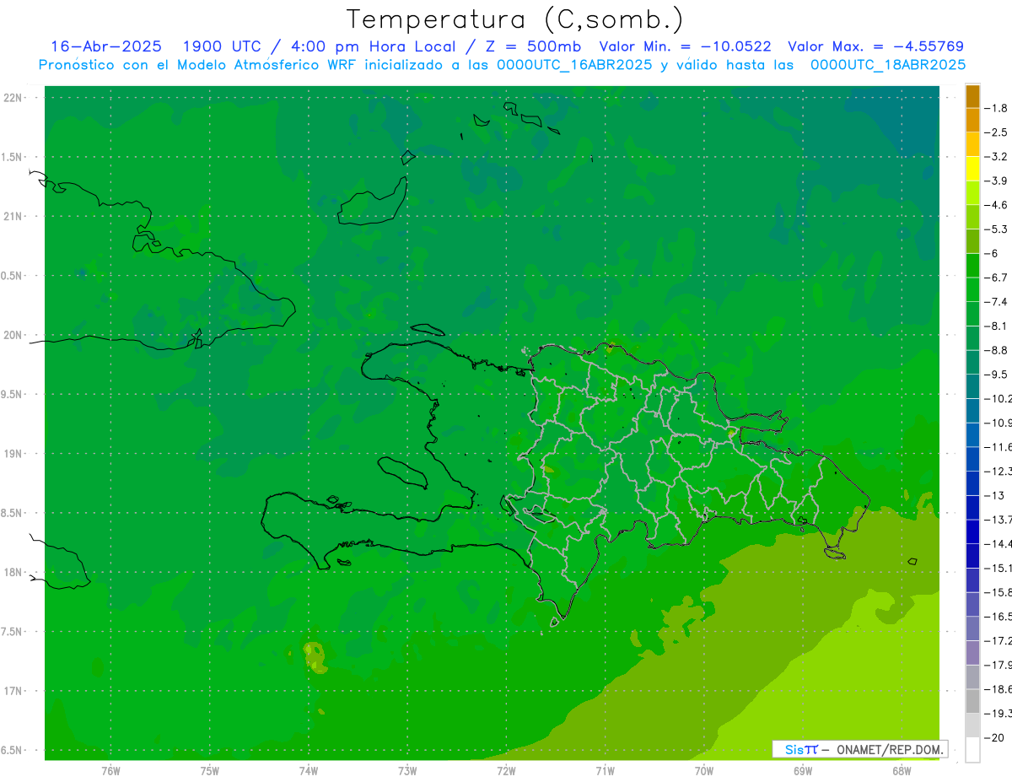Click the '-4.6' colorbar value
Screen dimensions: 1012x782
[x=997, y=205]
